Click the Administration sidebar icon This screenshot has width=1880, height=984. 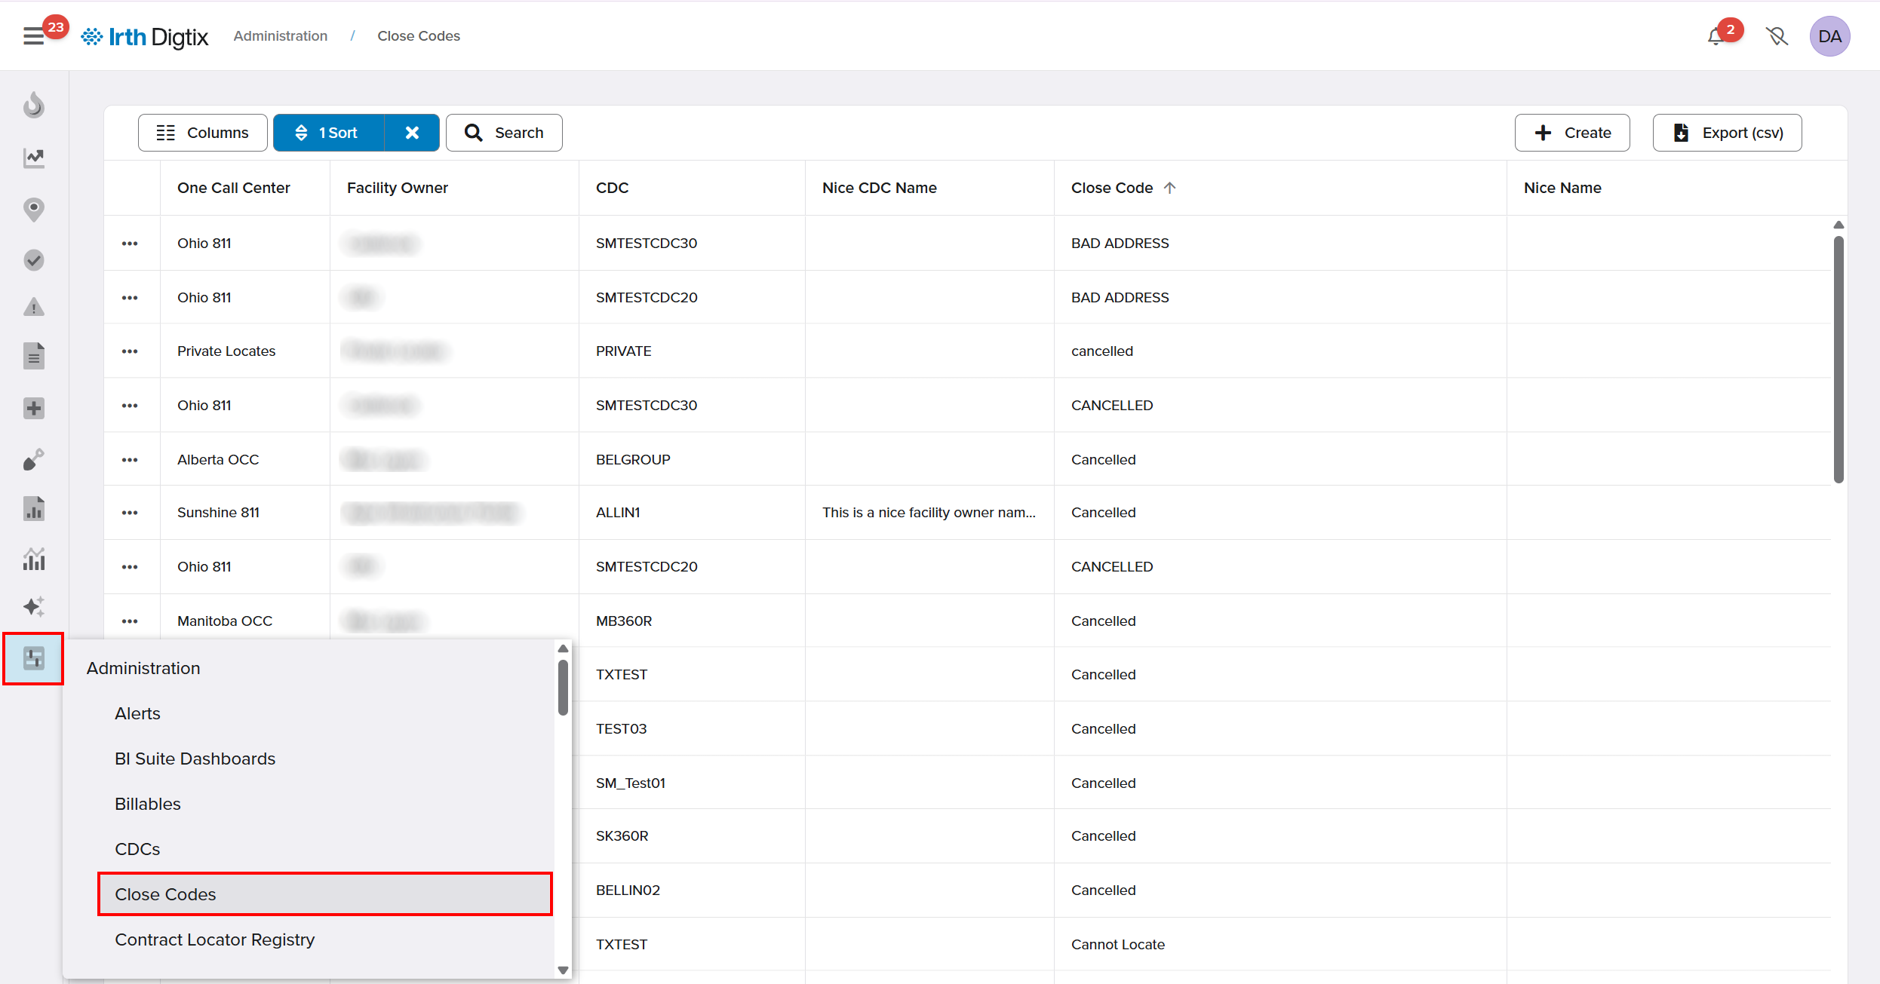[x=34, y=659]
